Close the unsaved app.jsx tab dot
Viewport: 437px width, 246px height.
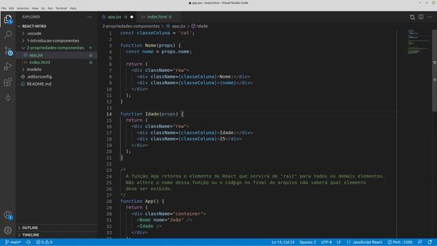click(132, 17)
